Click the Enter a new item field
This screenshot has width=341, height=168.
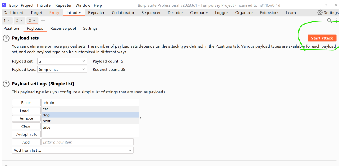point(88,142)
